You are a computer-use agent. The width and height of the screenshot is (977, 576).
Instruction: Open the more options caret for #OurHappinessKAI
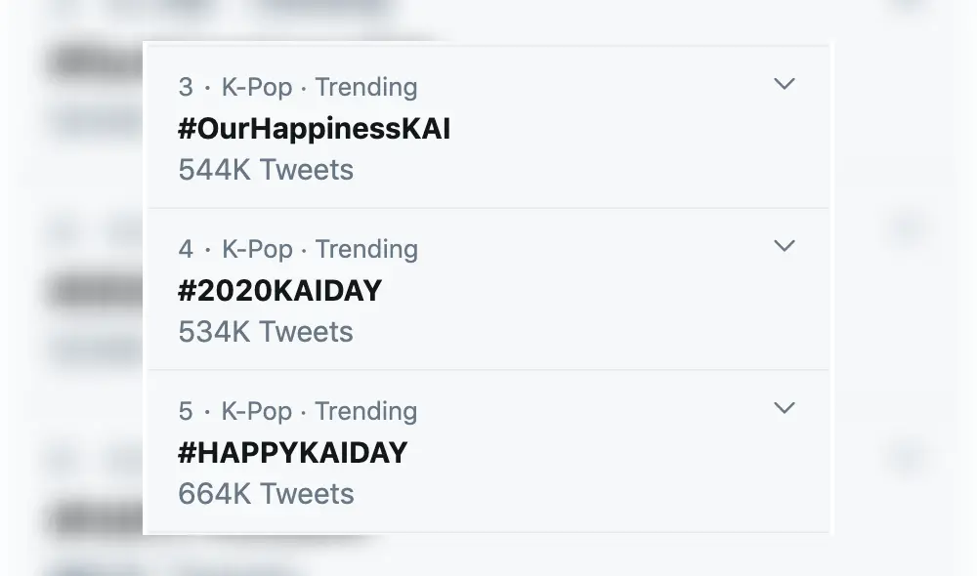click(785, 85)
